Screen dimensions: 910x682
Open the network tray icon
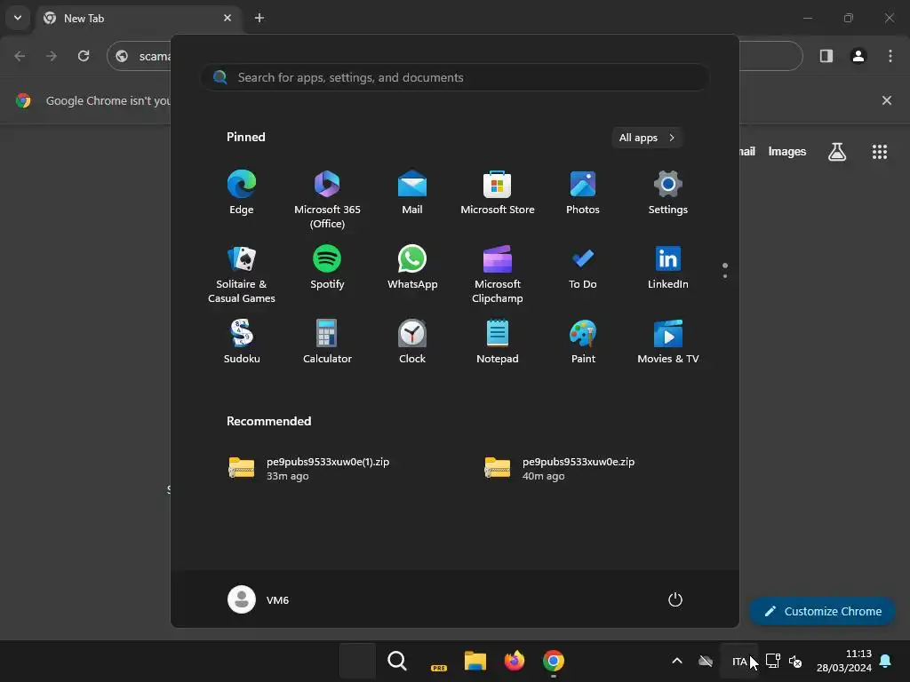[x=772, y=661]
